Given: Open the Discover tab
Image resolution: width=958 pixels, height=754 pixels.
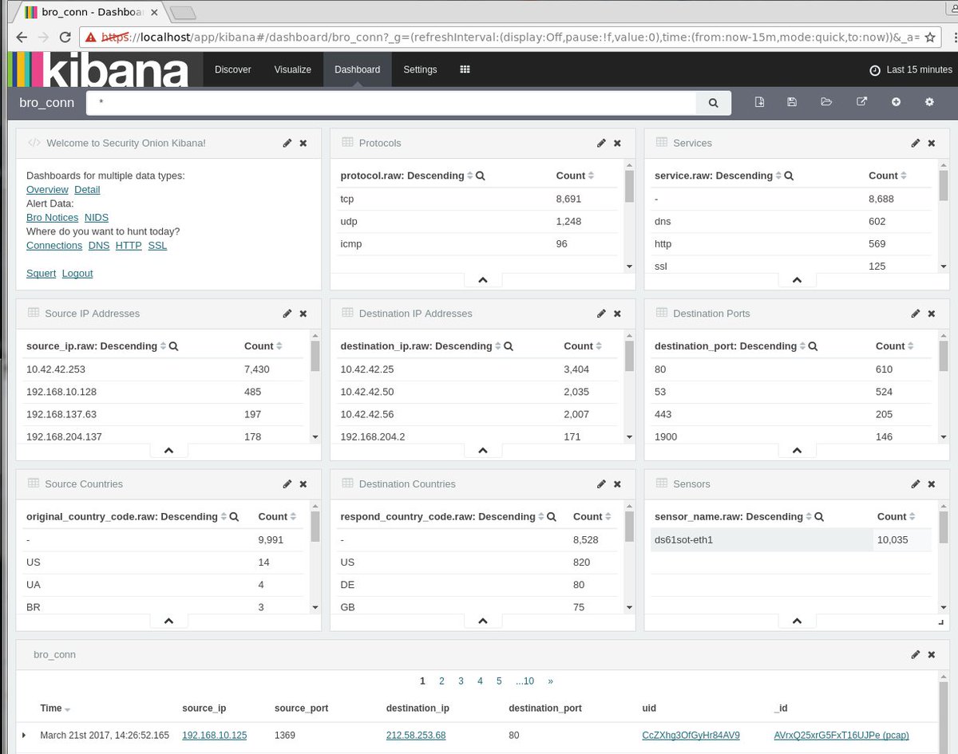Looking at the screenshot, I should (x=233, y=69).
